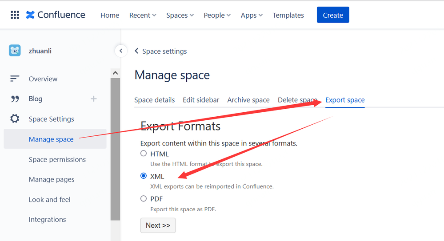The height and width of the screenshot is (241, 444).
Task: Expand the Apps dropdown
Action: coord(252,15)
